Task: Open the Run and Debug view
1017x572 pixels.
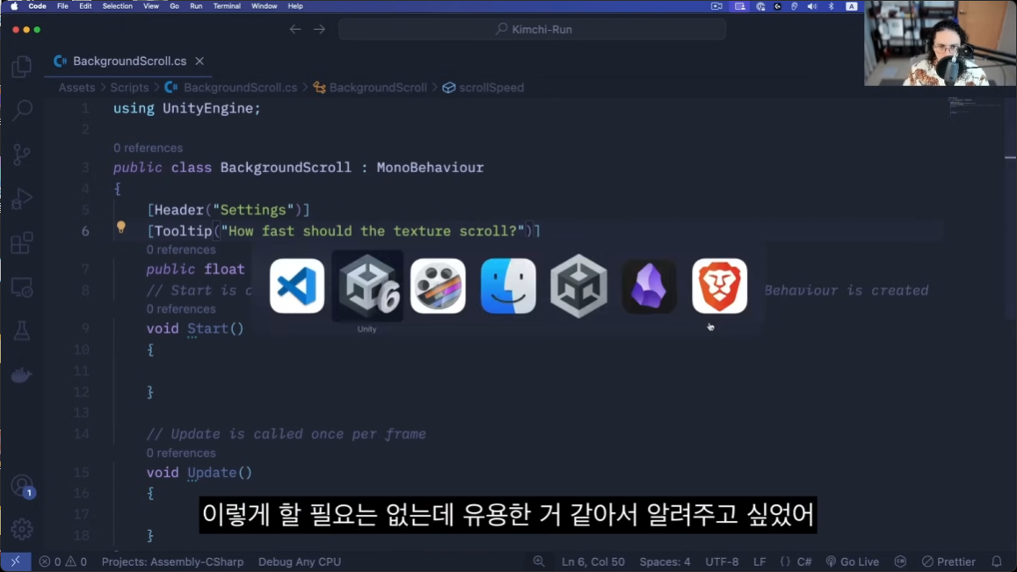Action: 21,199
